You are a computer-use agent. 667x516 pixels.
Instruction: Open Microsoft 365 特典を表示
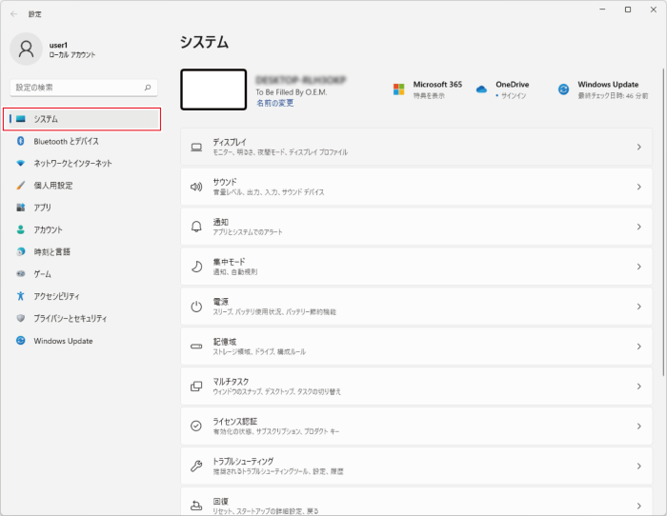click(x=428, y=89)
